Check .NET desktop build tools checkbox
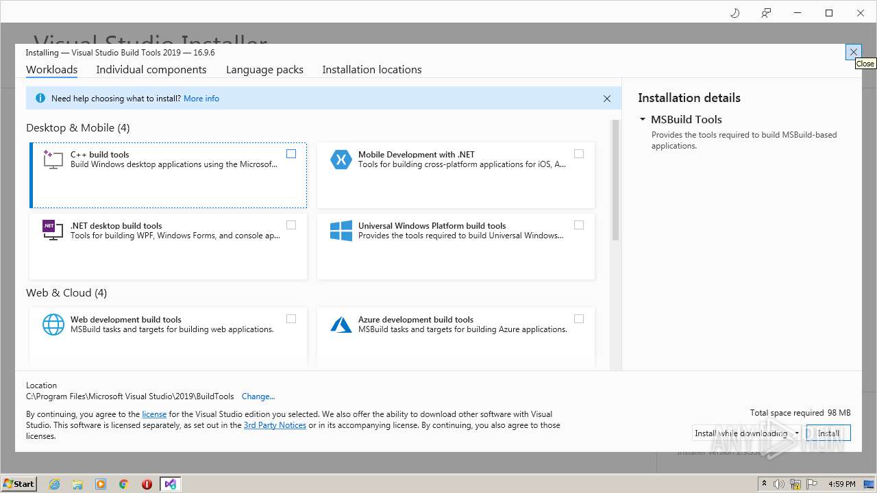 click(291, 225)
